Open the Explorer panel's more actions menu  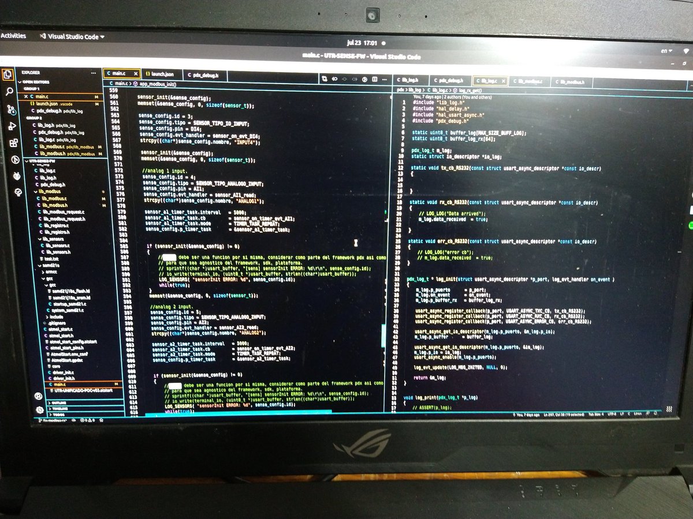point(93,73)
